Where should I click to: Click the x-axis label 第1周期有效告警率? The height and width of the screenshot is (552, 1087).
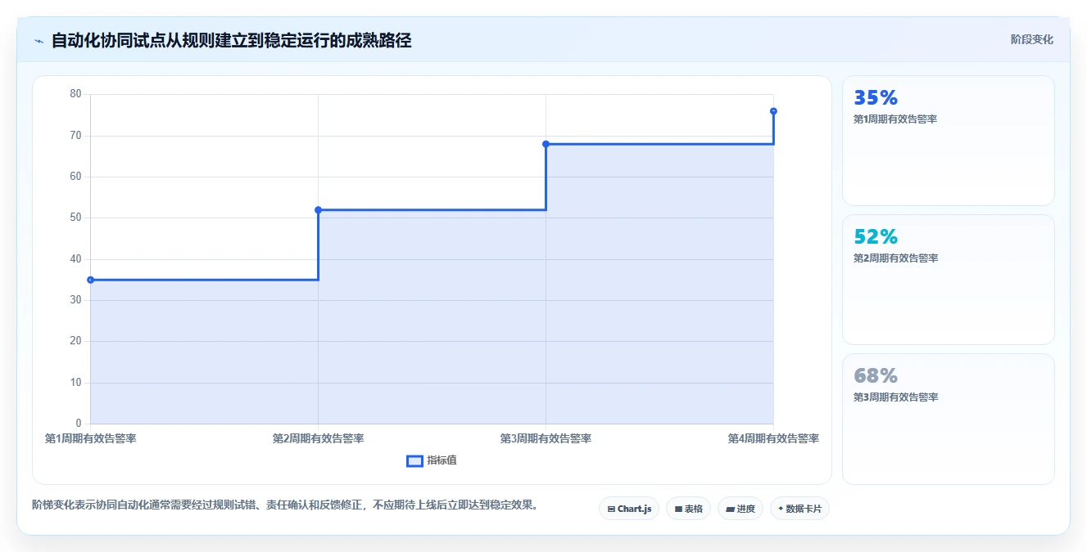[91, 438]
